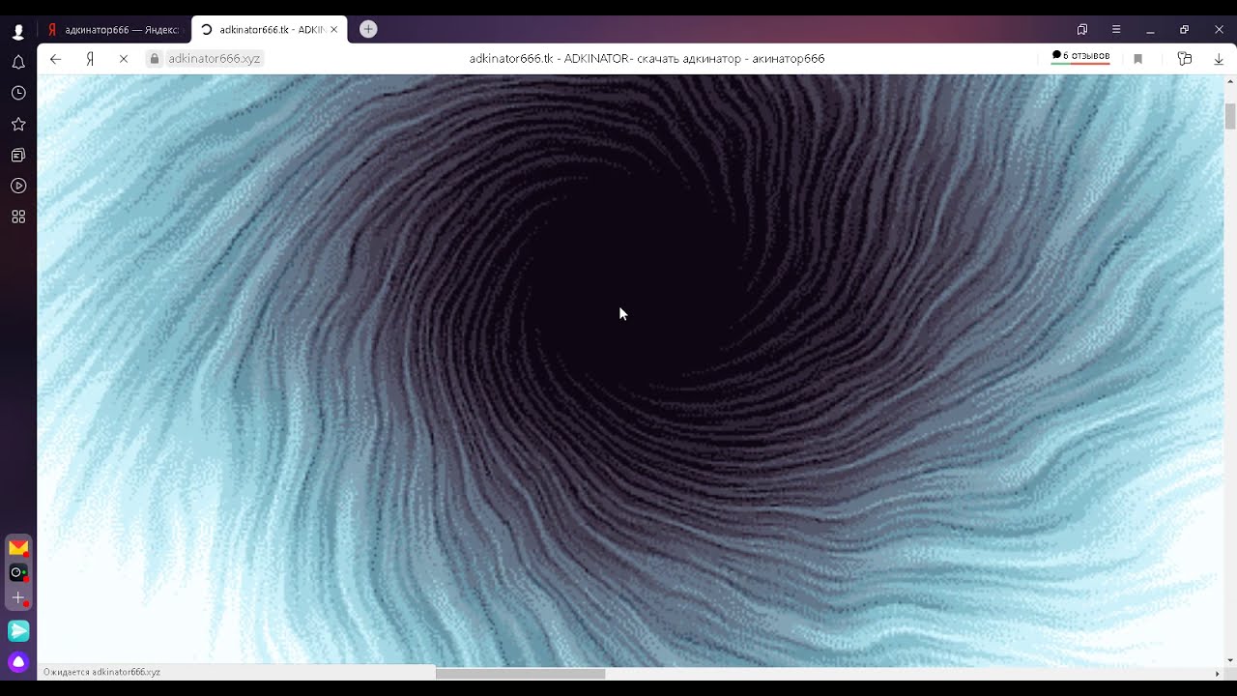Open the messenger arrow icon in sidebar
This screenshot has height=696, width=1237.
pos(18,631)
